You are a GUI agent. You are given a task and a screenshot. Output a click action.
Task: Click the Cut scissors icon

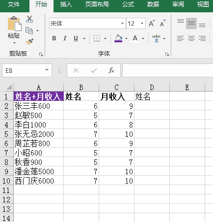[29, 19]
